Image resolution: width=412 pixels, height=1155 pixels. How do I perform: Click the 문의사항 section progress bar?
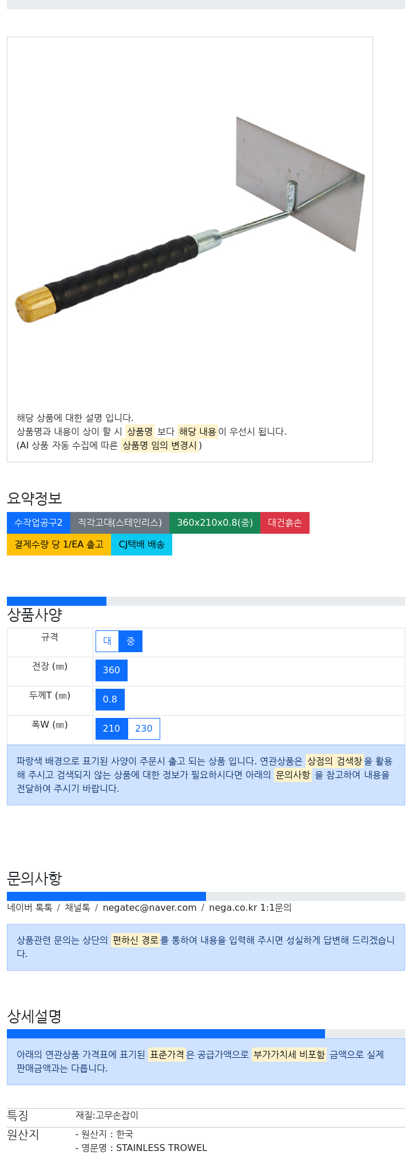[x=206, y=896]
